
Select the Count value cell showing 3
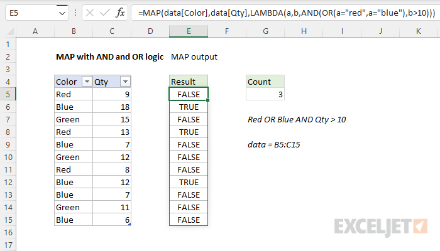(x=265, y=94)
